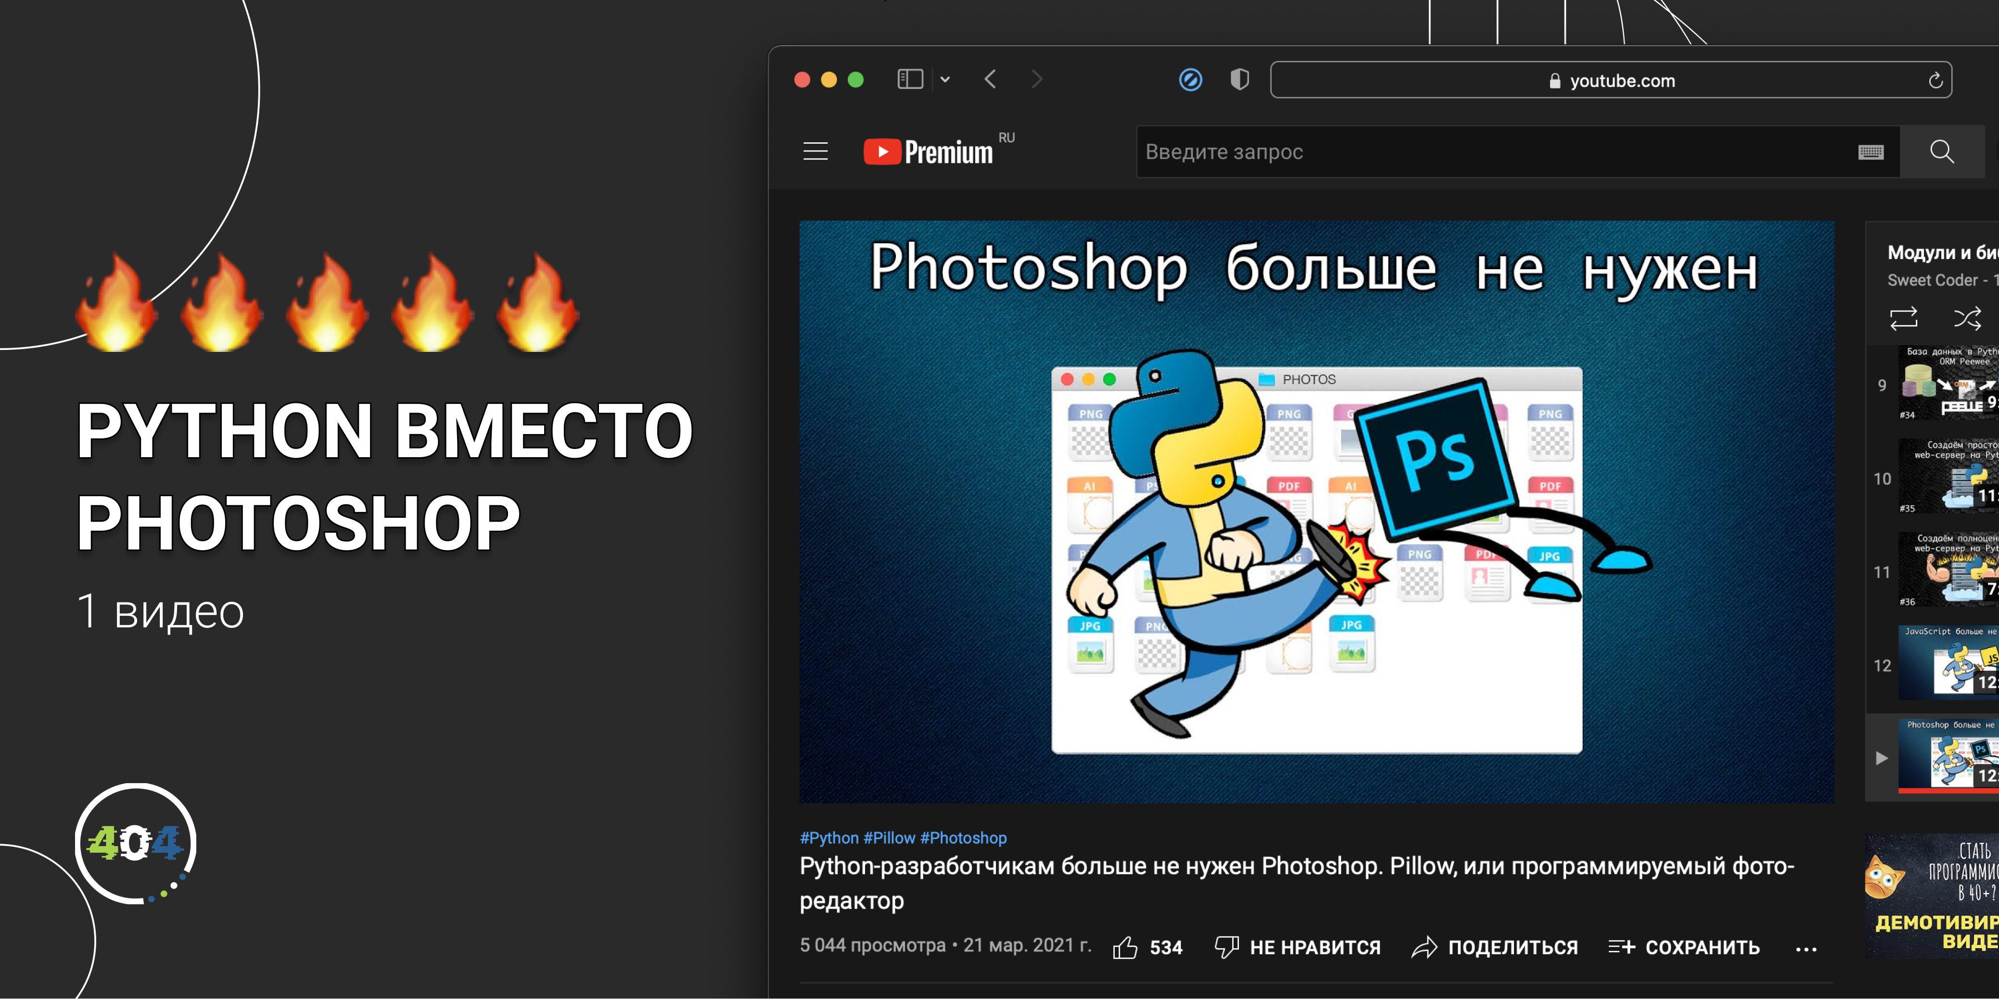Open the YouTube hamburger menu
This screenshot has width=1999, height=999.
point(815,151)
